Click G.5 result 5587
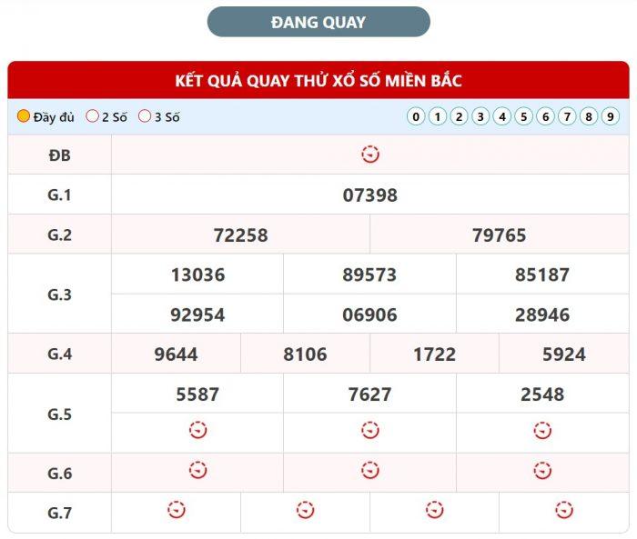The width and height of the screenshot is (637, 539). point(197,394)
